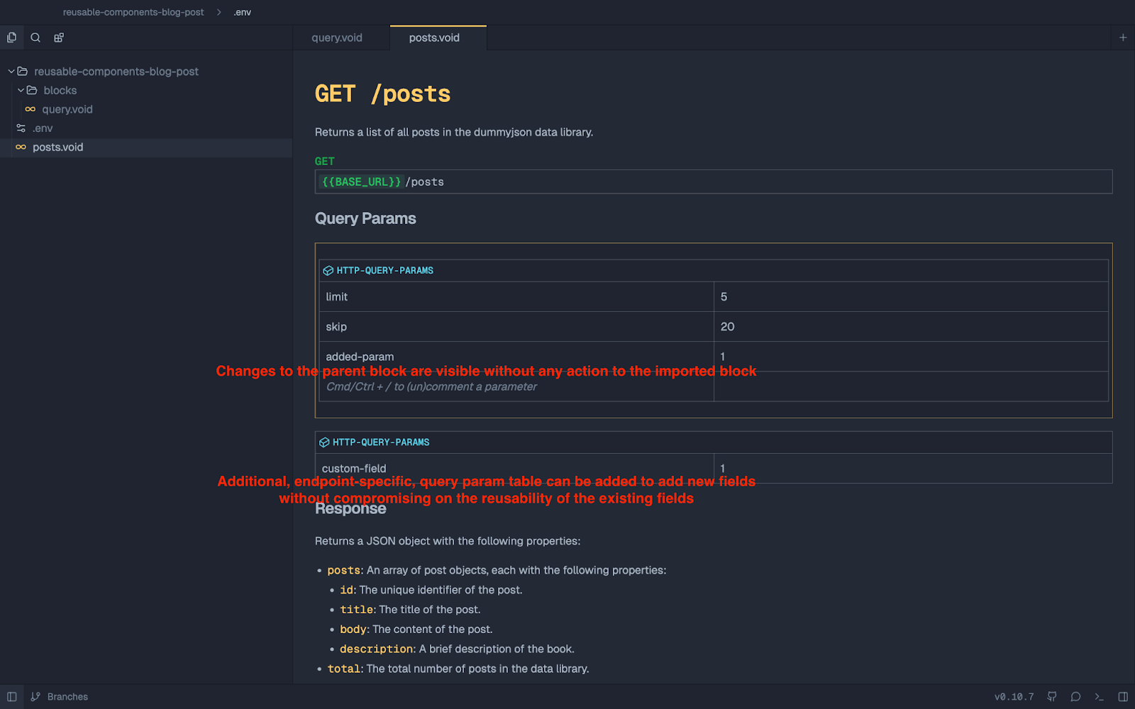This screenshot has width=1135, height=709.
Task: Toggle the left sidebar panel visibility
Action: click(x=12, y=697)
